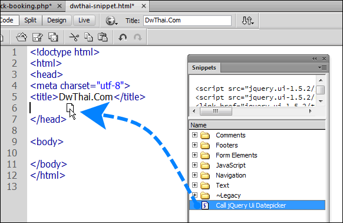The image size is (343, 223).
Task: Open the file management icon in toolbar
Action: [21, 37]
